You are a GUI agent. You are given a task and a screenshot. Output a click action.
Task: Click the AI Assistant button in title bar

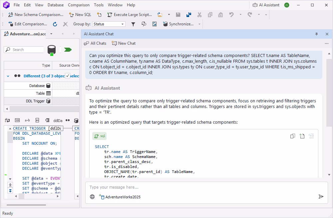pyautogui.click(x=266, y=5)
